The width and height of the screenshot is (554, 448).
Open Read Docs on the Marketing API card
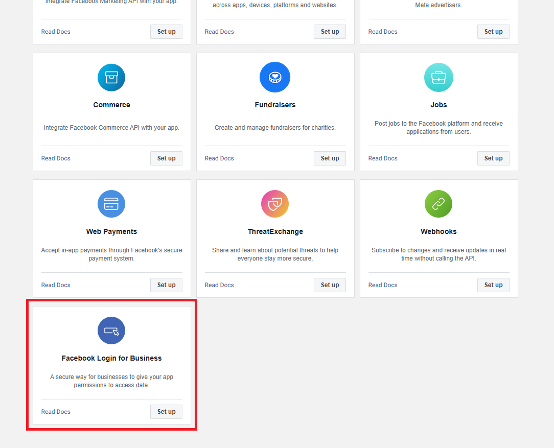tap(56, 32)
